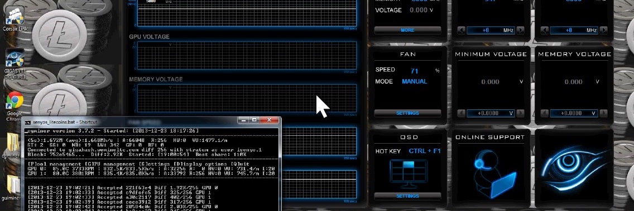Open Fan SETTINGS button
Viewport: 634px width, 211px height.
[407, 114]
